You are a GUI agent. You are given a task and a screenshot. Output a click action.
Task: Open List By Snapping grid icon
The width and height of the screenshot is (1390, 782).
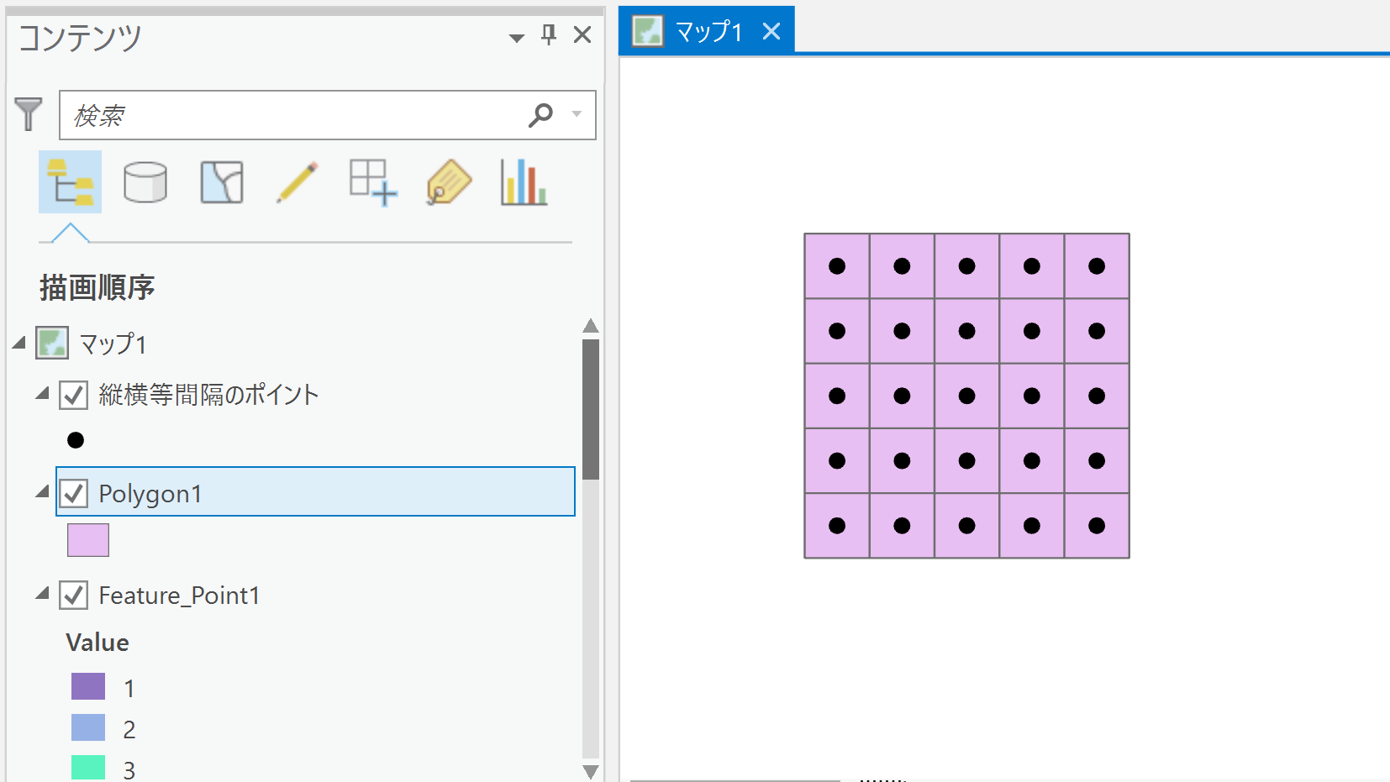tap(373, 182)
